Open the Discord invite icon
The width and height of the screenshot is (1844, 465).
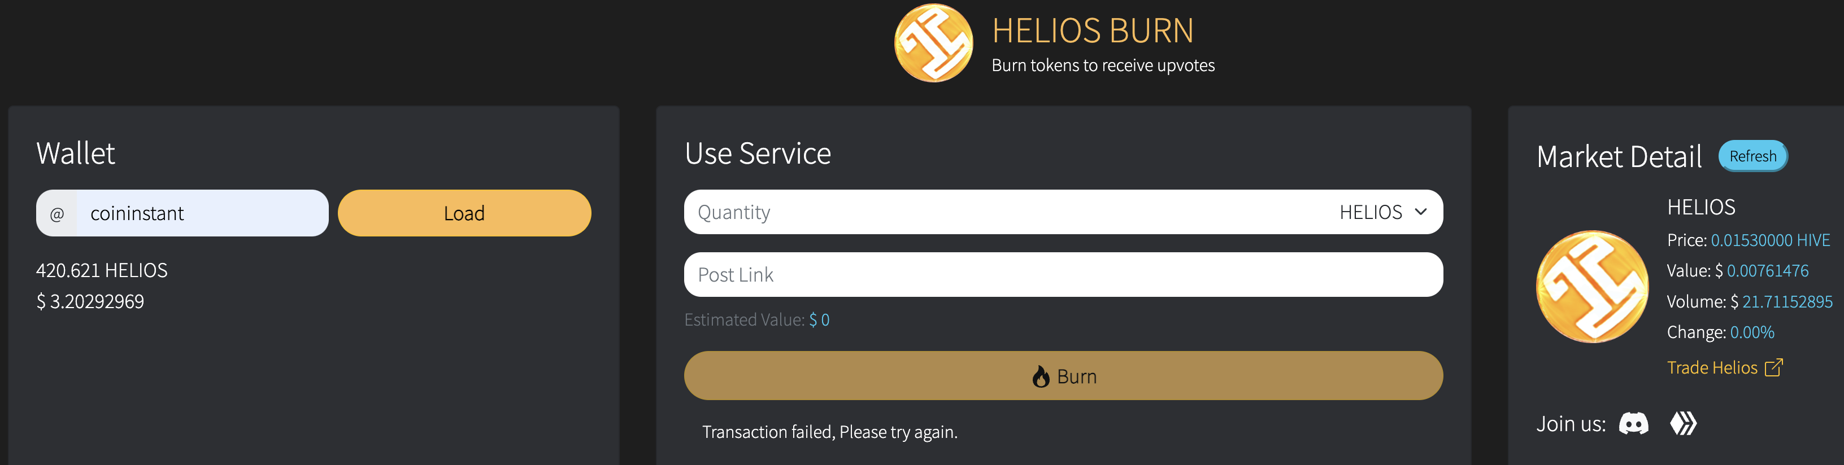[1633, 423]
